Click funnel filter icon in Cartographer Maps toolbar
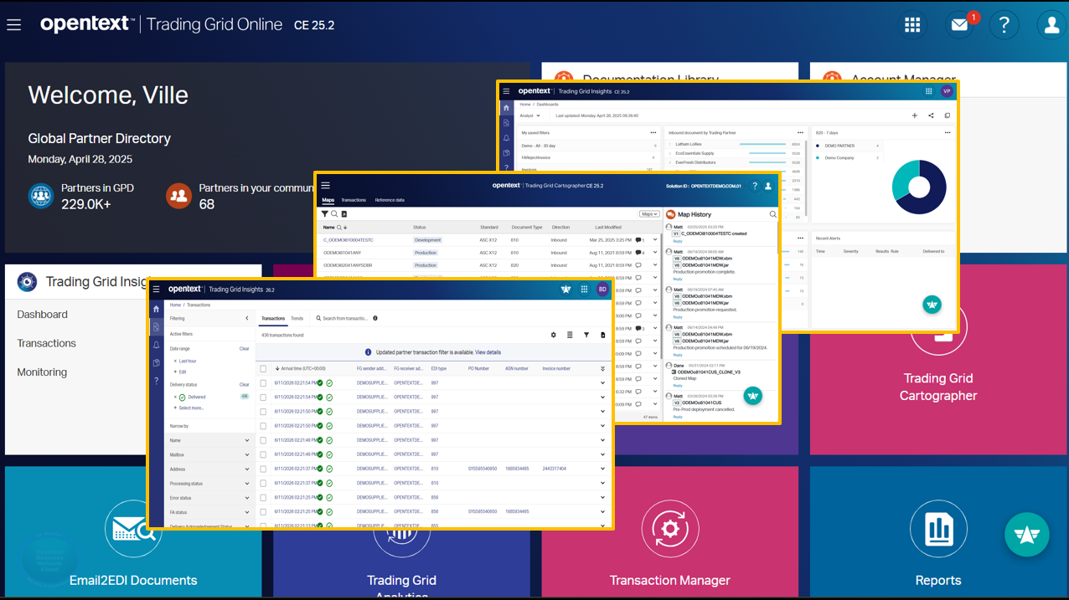Screen dimensions: 1069x600 325,214
